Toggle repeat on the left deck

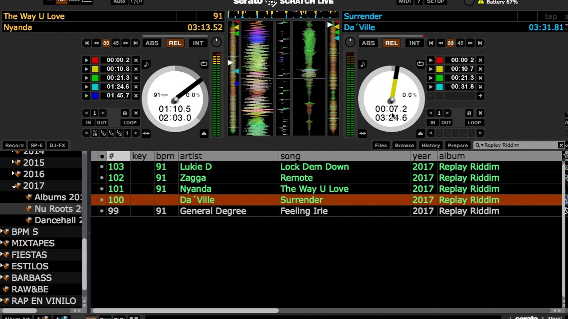click(x=204, y=64)
